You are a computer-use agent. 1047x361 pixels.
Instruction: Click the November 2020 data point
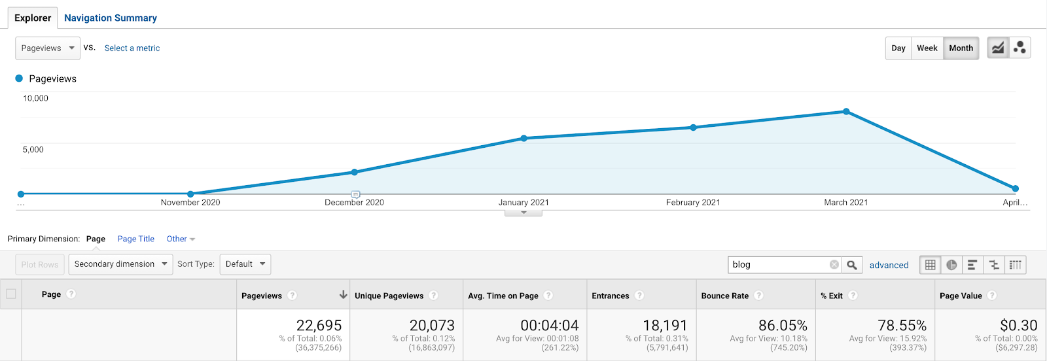(x=190, y=194)
